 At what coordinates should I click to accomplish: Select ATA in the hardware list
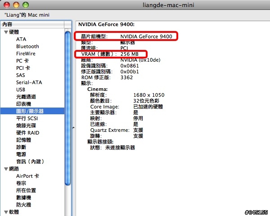pyautogui.click(x=21, y=39)
